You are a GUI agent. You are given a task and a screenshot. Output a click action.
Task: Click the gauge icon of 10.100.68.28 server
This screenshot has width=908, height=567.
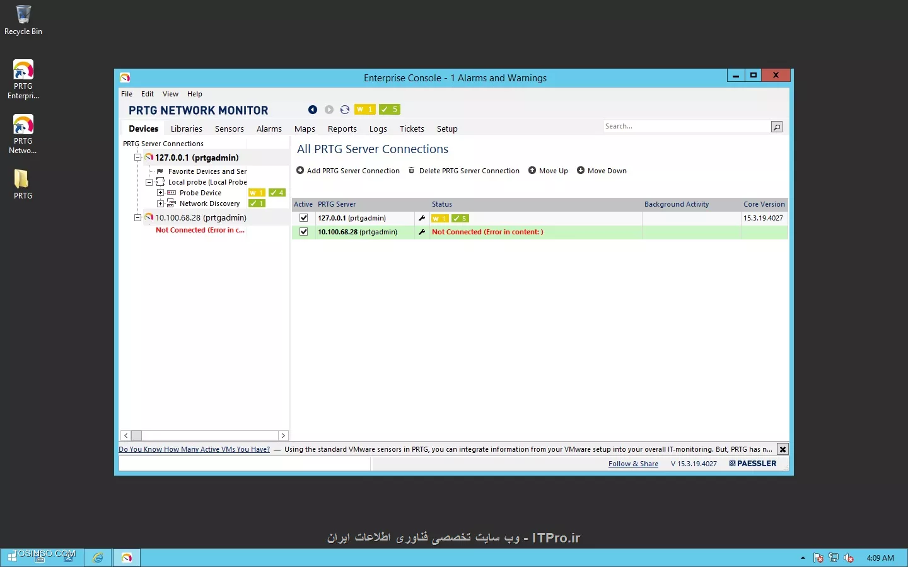149,217
